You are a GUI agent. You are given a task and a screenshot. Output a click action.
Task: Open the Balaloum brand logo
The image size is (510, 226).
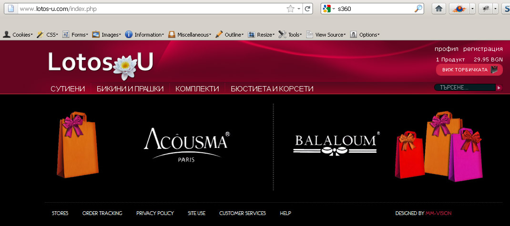click(x=337, y=144)
